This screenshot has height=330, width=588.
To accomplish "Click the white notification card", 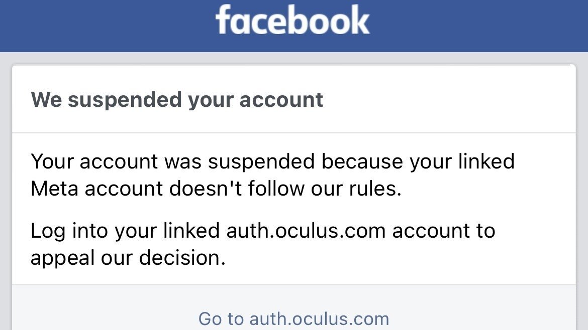I will [x=294, y=176].
